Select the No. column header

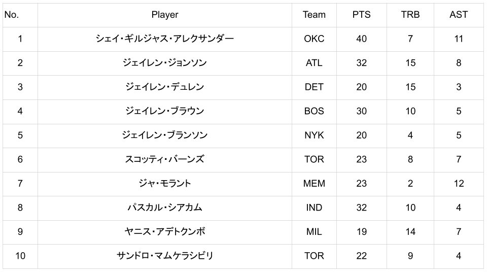[x=12, y=15]
